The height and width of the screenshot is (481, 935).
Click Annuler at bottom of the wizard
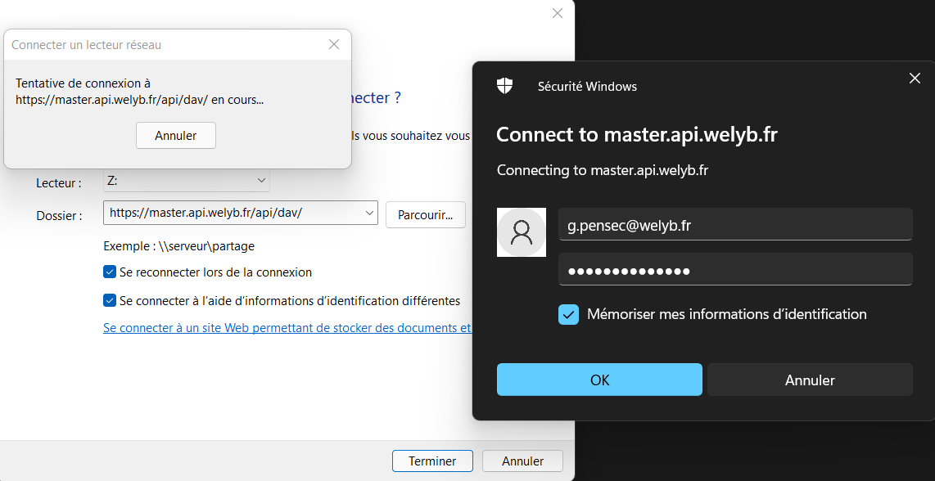522,461
